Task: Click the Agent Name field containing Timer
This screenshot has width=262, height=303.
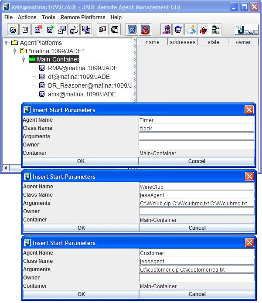Action: click(x=196, y=120)
